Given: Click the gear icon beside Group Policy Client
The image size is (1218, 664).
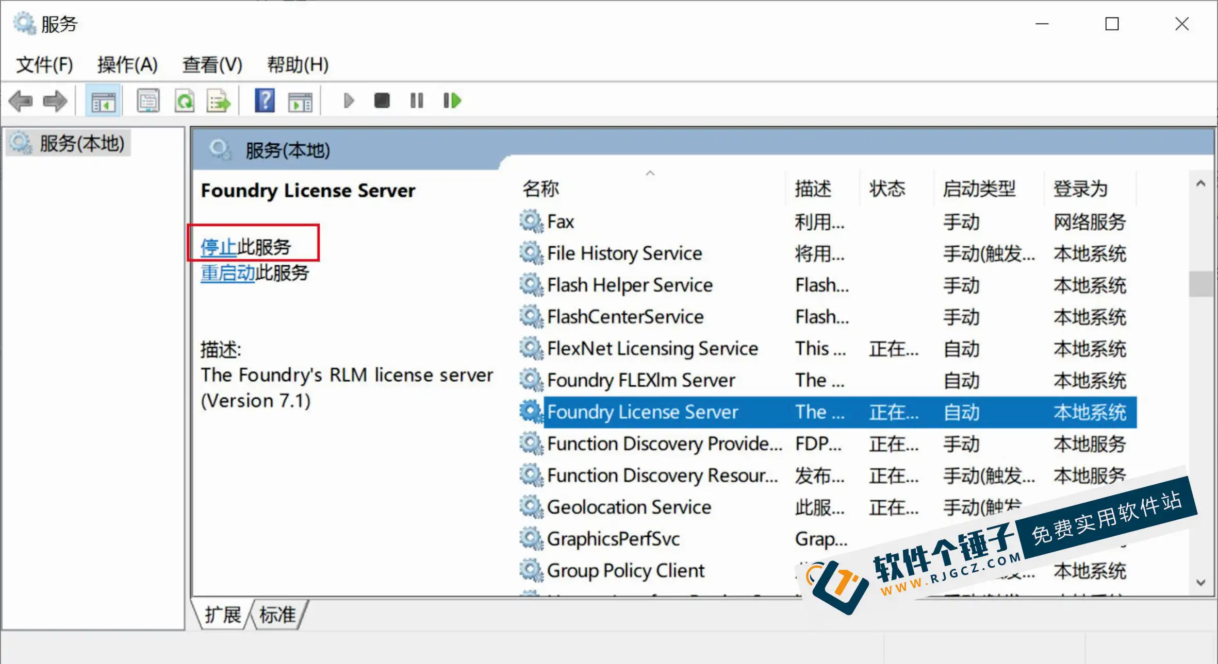Looking at the screenshot, I should pyautogui.click(x=531, y=570).
